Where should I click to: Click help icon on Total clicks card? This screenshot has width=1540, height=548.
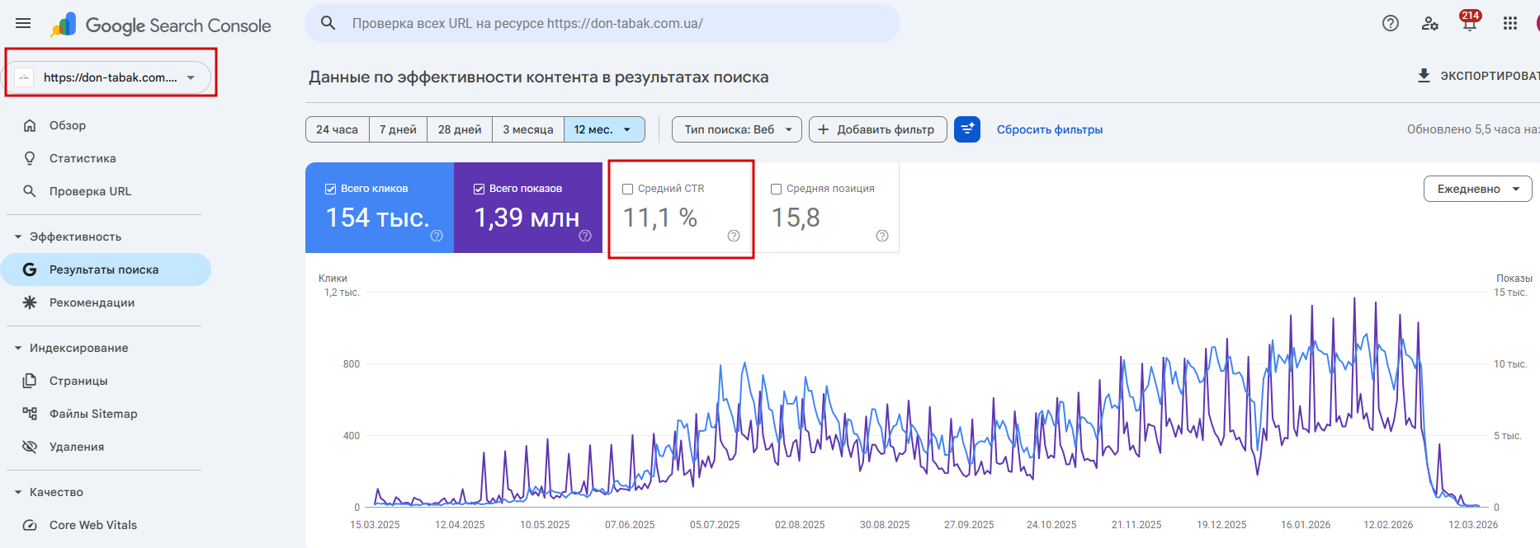437,236
